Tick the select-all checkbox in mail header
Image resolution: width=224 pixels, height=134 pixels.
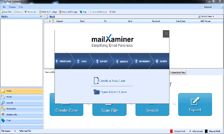[46, 21]
